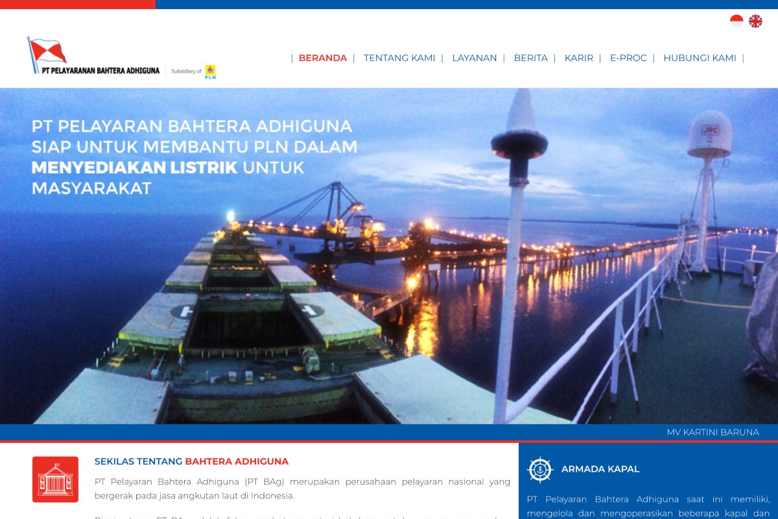Click the PT BAg company description paragraph

302,489
